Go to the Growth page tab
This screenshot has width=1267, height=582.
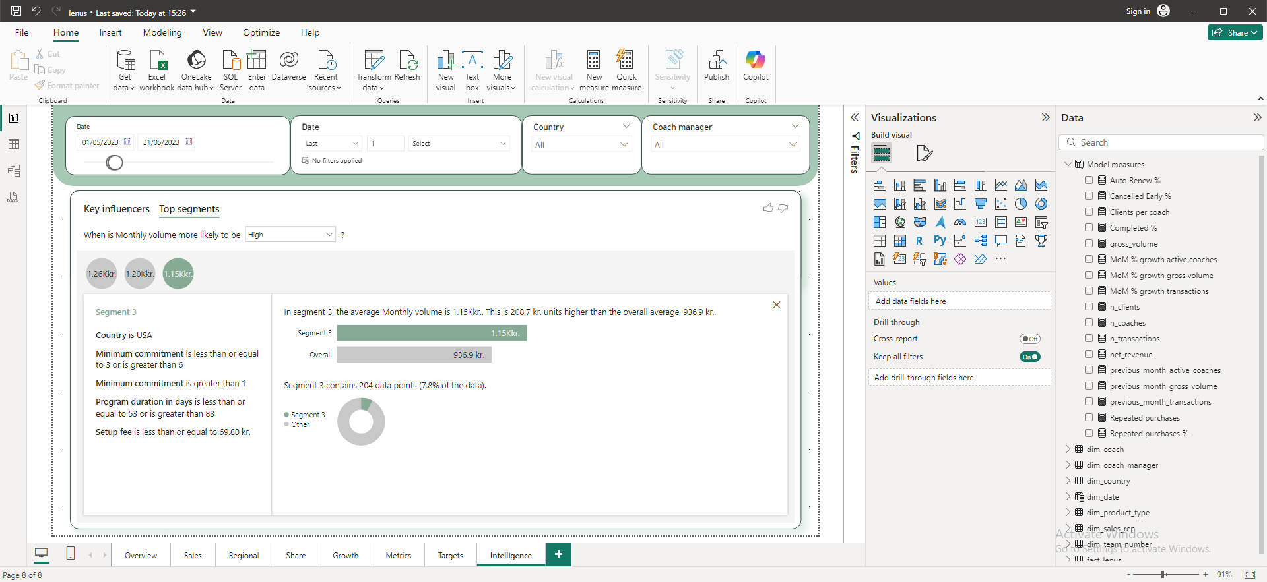point(346,555)
